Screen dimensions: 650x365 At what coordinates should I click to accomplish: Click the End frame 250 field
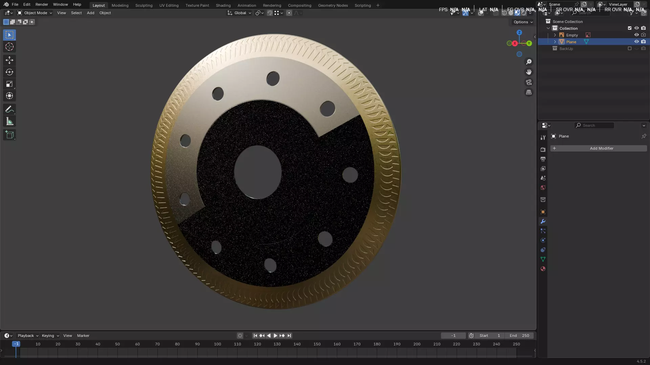tap(519, 336)
